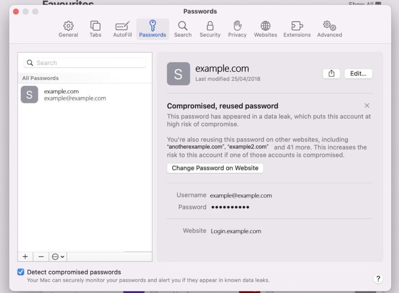
Task: Toggle Detect compromised passwords checkbox
Action: [21, 272]
